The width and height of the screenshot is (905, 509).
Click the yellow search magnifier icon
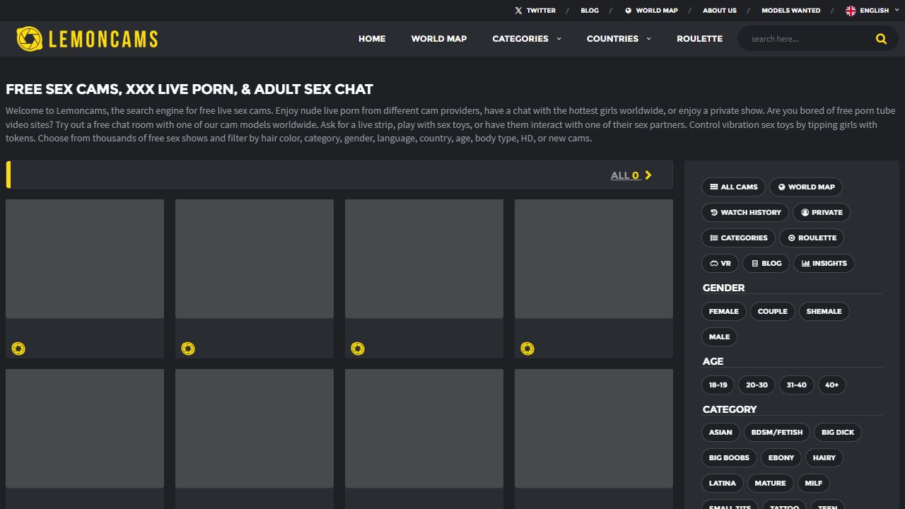(x=881, y=39)
